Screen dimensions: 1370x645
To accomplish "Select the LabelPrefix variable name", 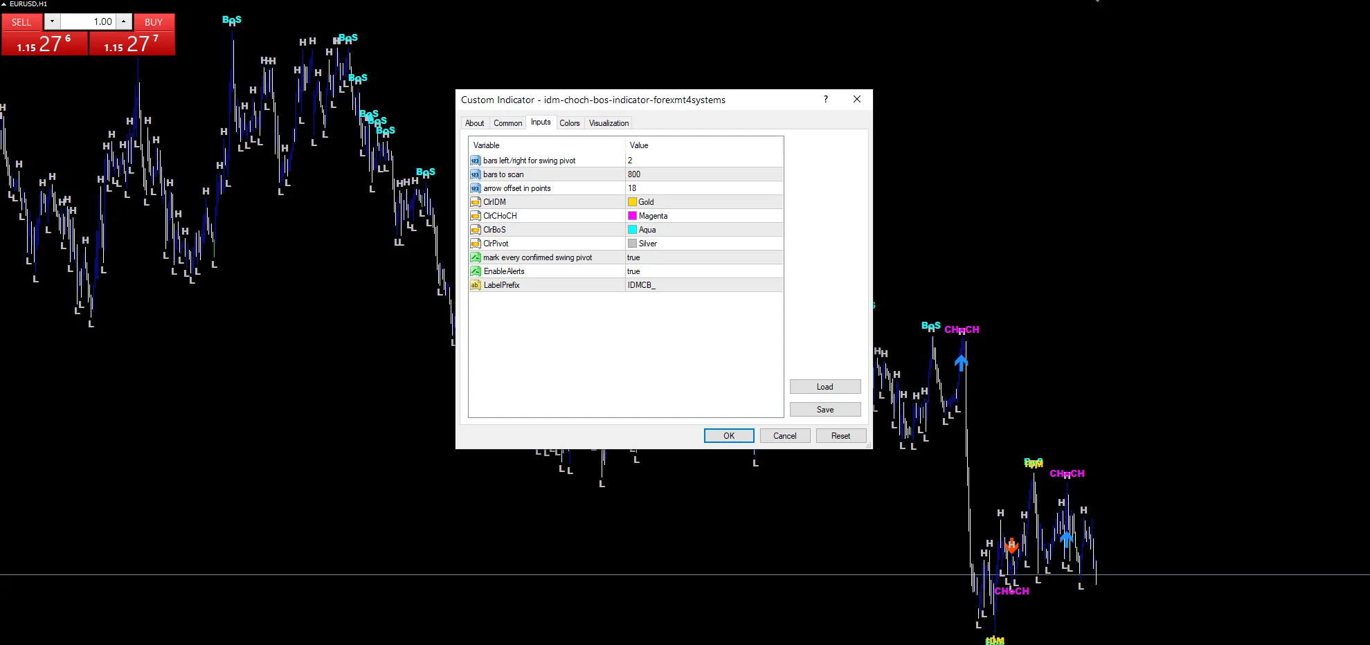I will point(501,285).
